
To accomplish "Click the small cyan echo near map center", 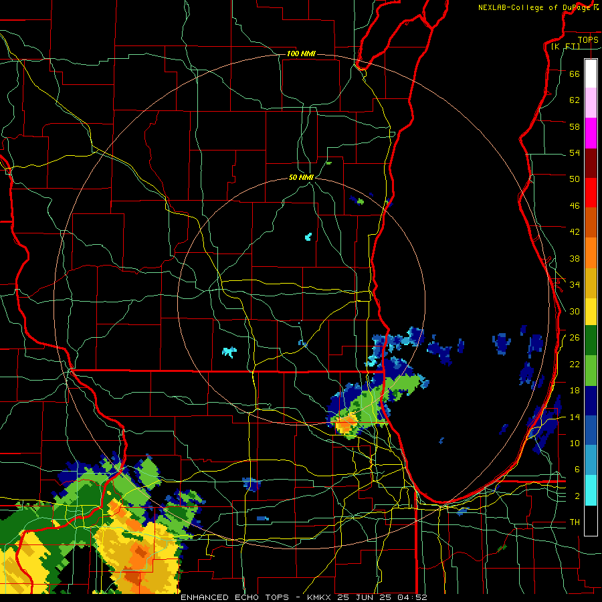I will coord(308,237).
